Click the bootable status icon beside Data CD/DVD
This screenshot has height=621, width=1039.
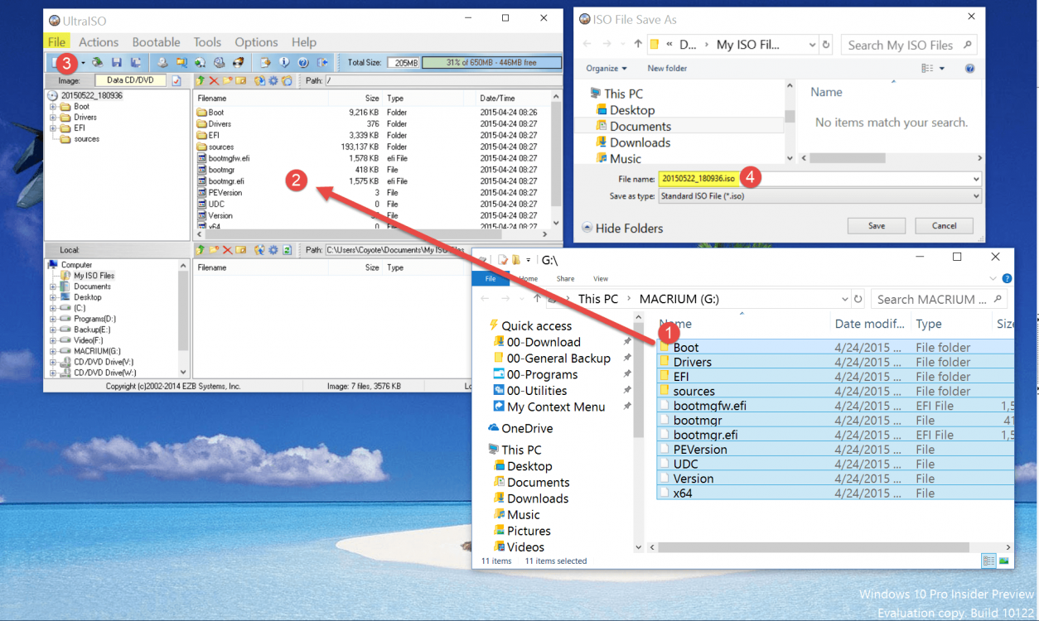pos(176,80)
